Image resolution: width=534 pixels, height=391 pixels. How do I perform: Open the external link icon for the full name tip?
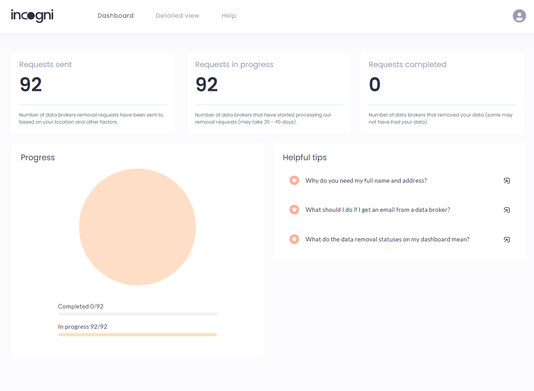click(507, 180)
